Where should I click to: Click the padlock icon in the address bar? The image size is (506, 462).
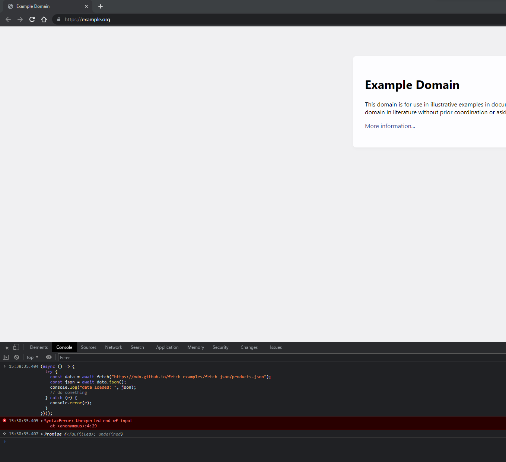(58, 19)
